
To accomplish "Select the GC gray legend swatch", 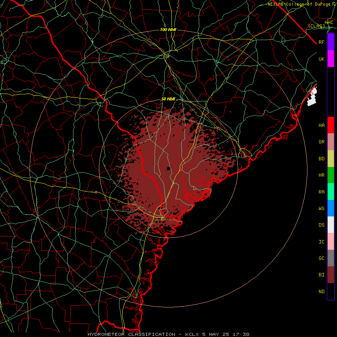I will (x=331, y=258).
